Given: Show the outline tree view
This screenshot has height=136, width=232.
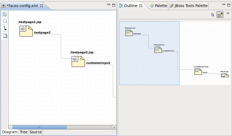Looking at the screenshot, I should coord(213,15).
